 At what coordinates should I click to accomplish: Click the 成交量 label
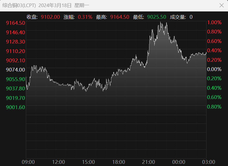(178, 17)
